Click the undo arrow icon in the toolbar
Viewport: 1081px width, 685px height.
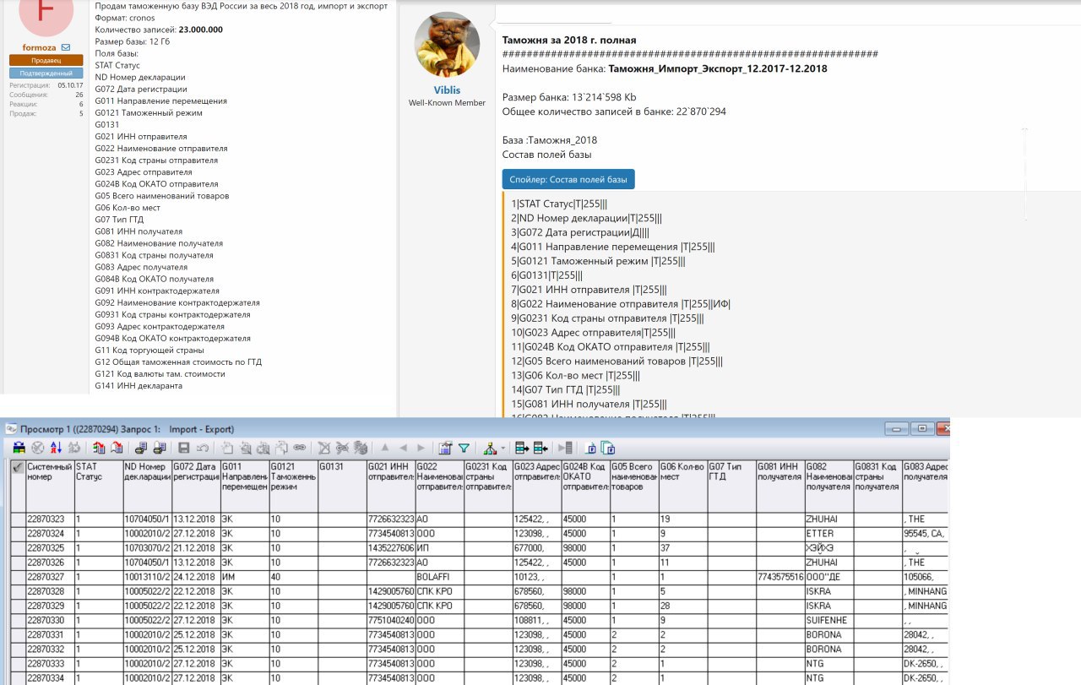[202, 448]
